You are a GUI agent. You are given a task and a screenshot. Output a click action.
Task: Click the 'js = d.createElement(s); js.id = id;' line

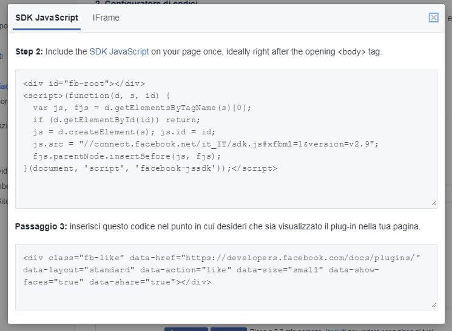pos(124,132)
